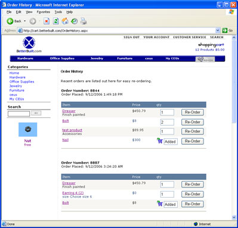Screen dimensions: 238x228
Task: Click the Internet zone globe icon
Action: coord(196,224)
